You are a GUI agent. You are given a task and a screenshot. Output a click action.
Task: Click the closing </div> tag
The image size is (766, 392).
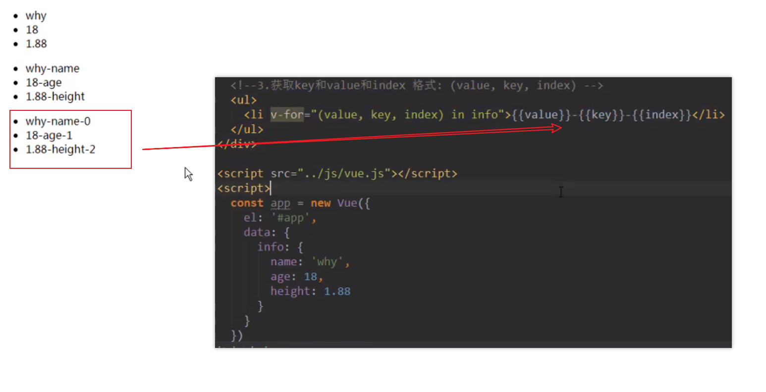tap(237, 144)
